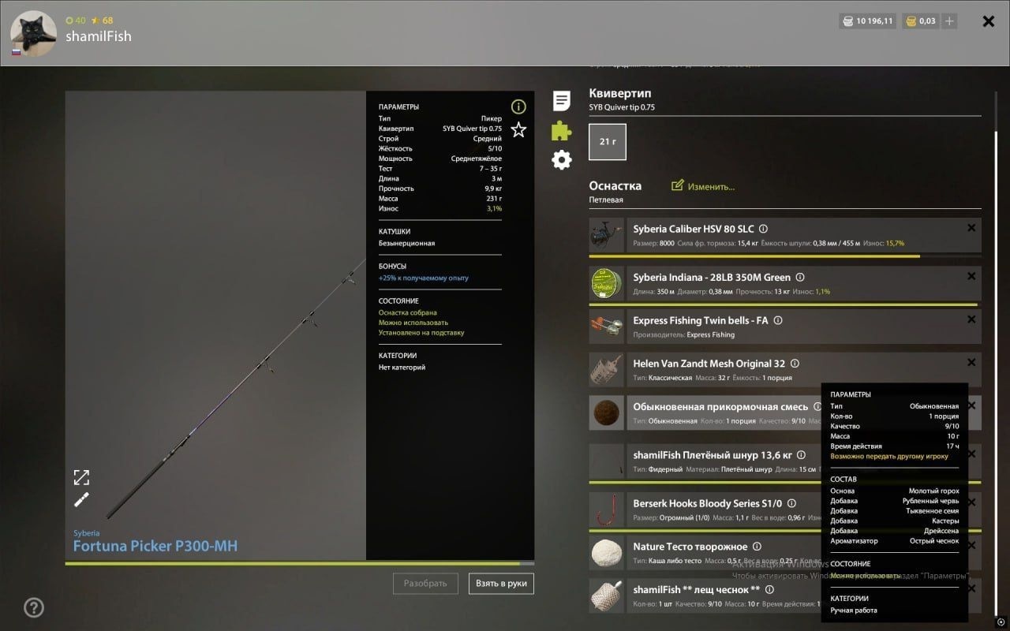Image resolution: width=1010 pixels, height=631 pixels.
Task: Remove Плетёный шнур 13,6 кг leader
Action: click(971, 454)
